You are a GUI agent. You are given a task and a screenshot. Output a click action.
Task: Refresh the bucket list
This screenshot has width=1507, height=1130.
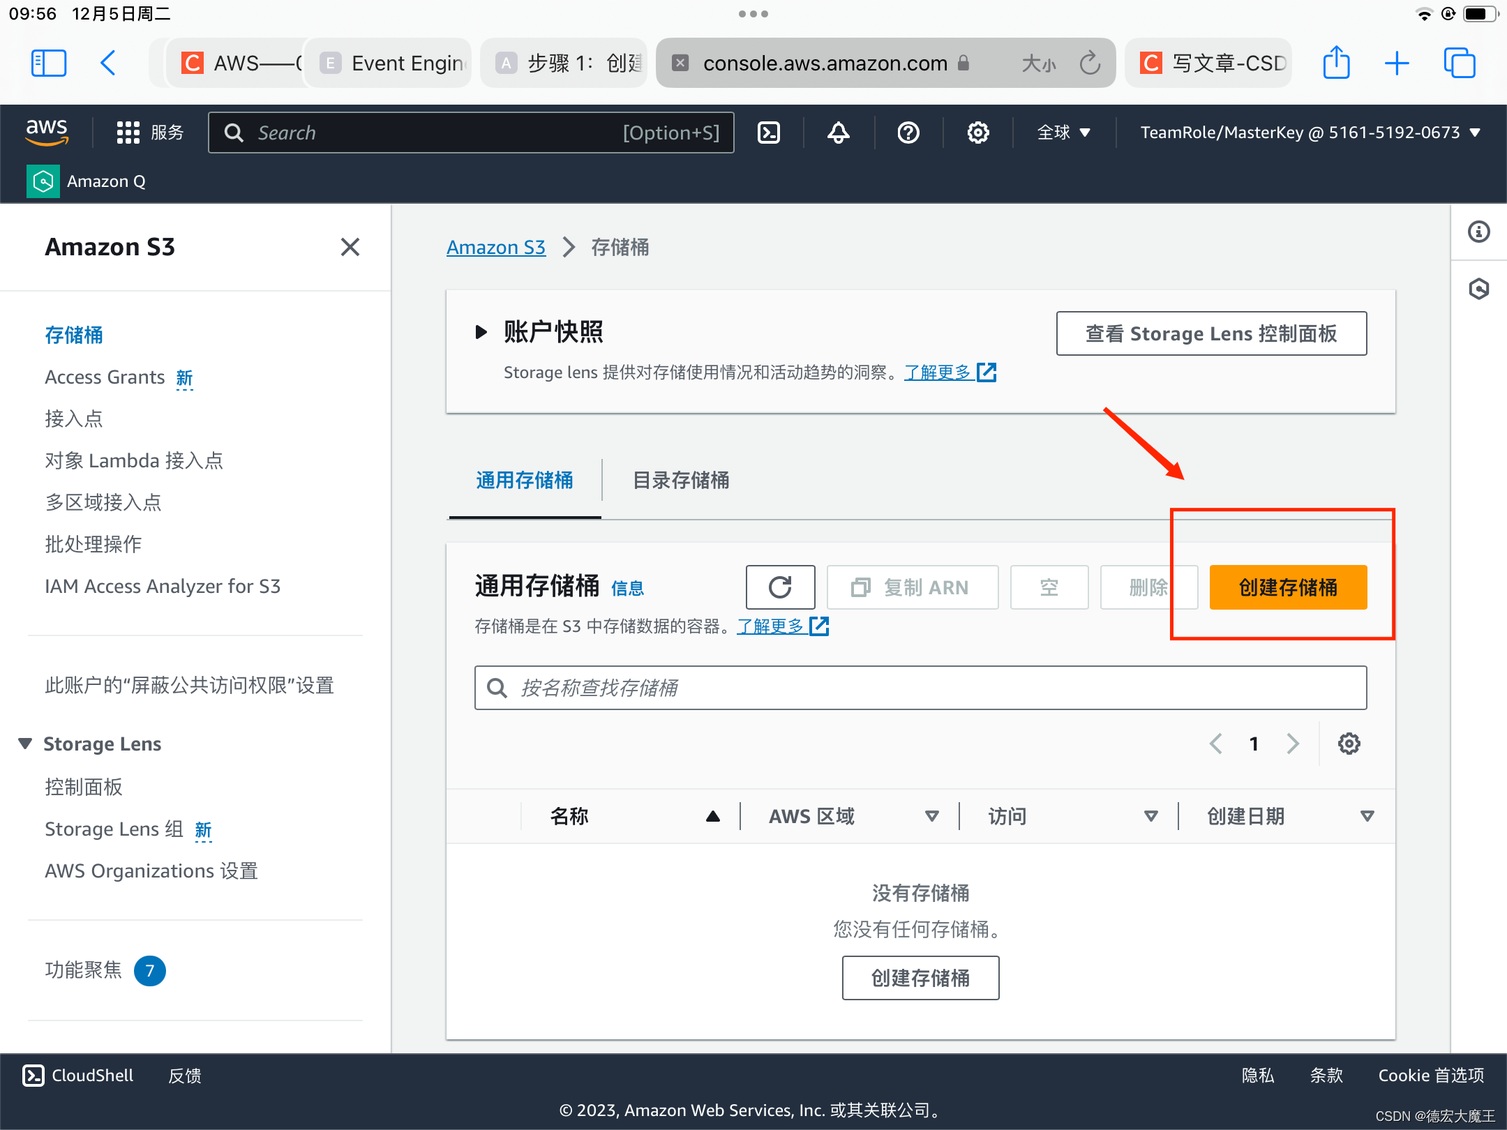click(781, 587)
